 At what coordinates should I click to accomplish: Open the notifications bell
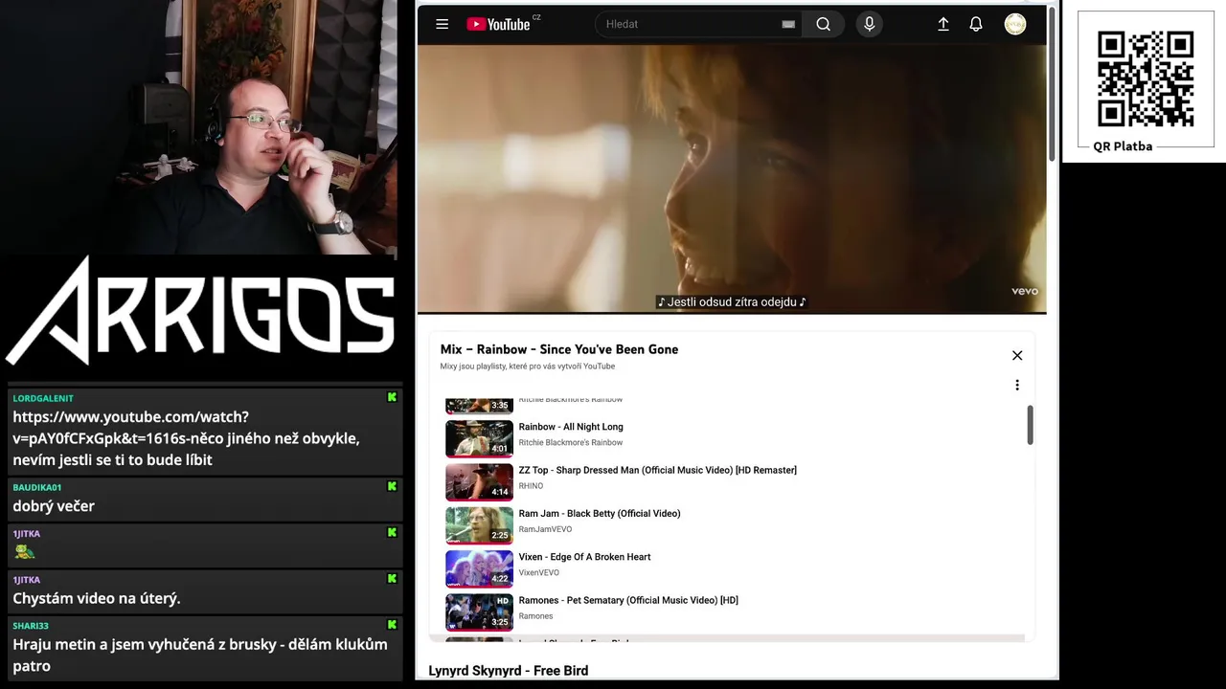click(x=976, y=24)
